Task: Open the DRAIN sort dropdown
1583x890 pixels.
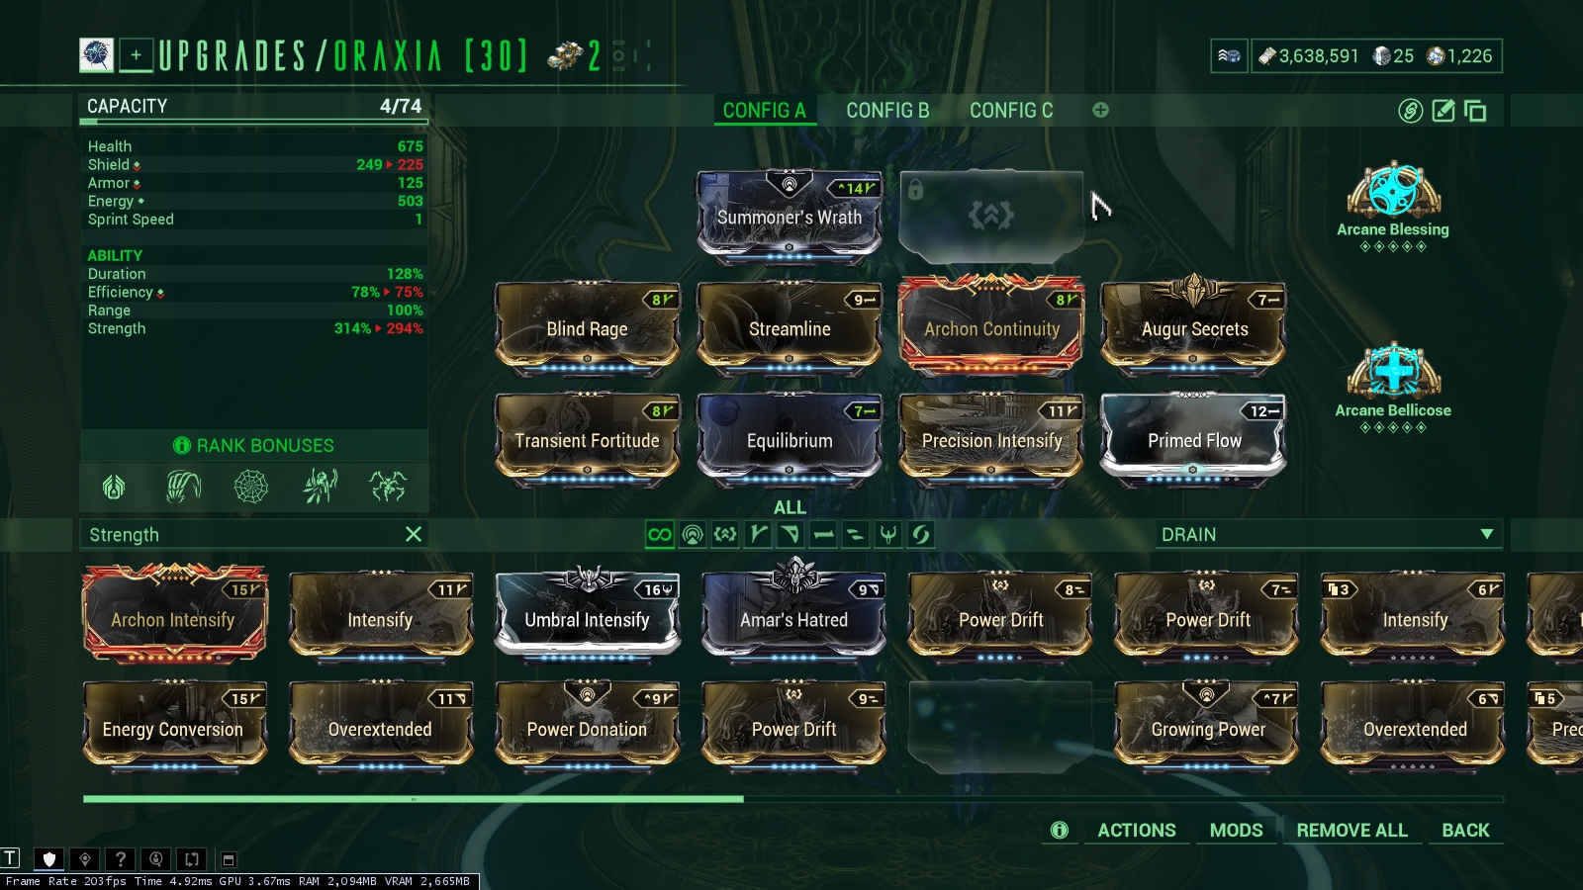Action: (x=1328, y=535)
